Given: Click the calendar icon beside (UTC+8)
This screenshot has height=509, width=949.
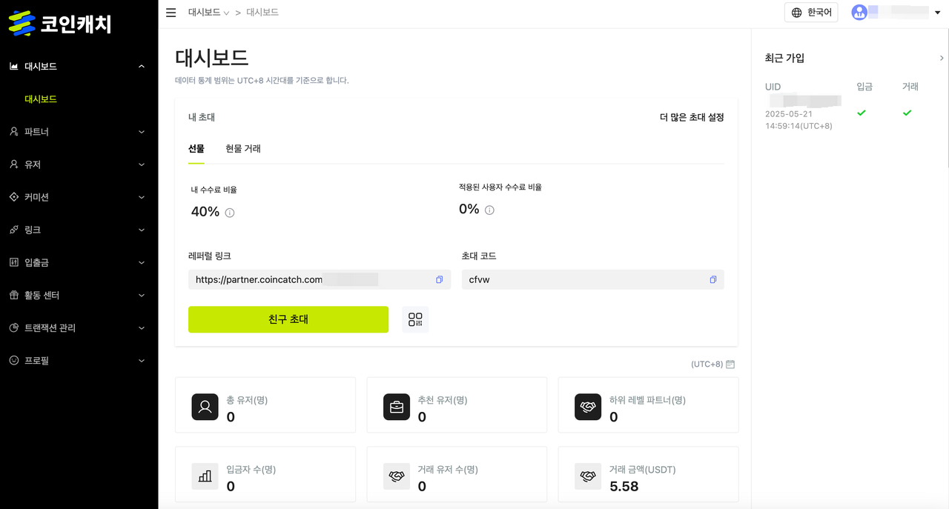Looking at the screenshot, I should [x=730, y=364].
